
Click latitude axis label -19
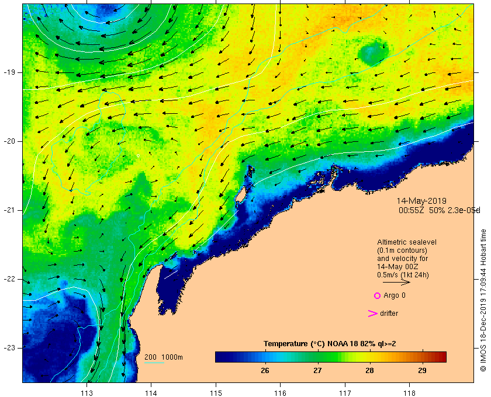click(x=9, y=72)
